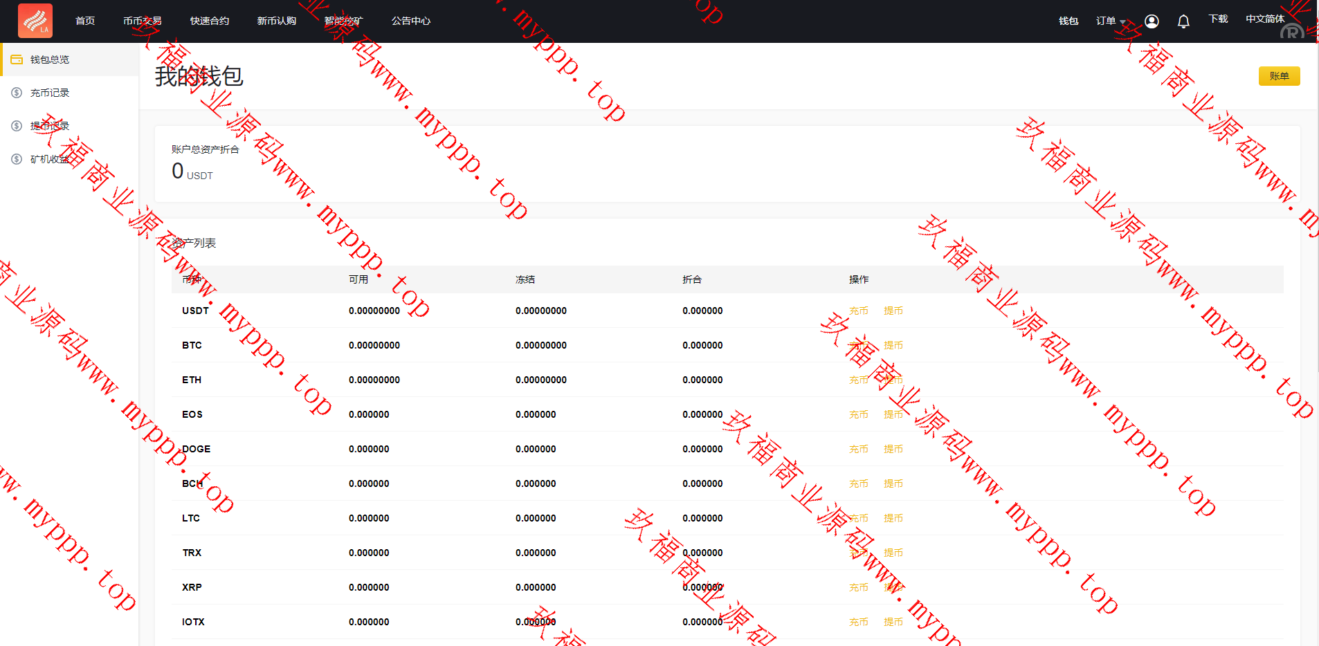The image size is (1319, 646).
Task: Click the coin icon beside 提币记录
Action: 17,126
